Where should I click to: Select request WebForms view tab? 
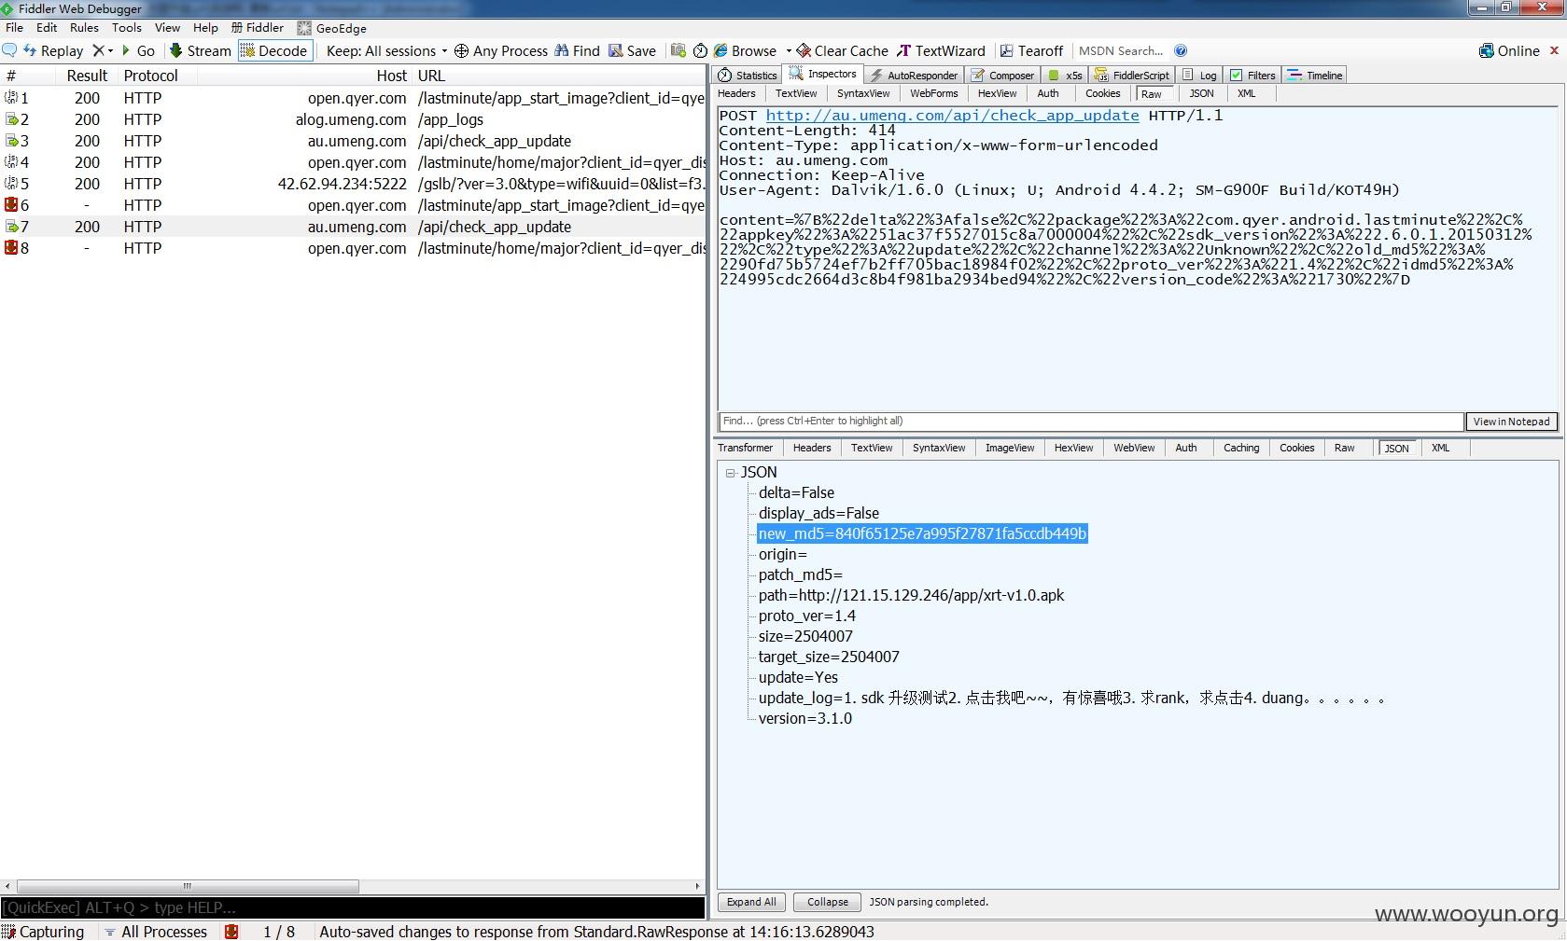click(x=934, y=93)
